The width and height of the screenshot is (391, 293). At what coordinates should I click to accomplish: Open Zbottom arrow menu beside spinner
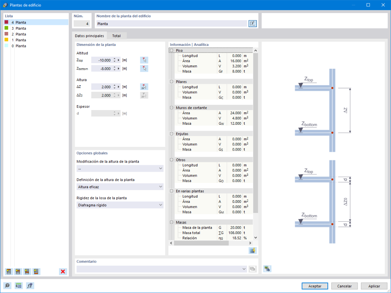pos(119,68)
